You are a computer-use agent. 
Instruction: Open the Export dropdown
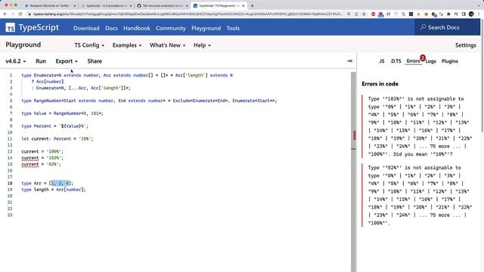pos(67,61)
